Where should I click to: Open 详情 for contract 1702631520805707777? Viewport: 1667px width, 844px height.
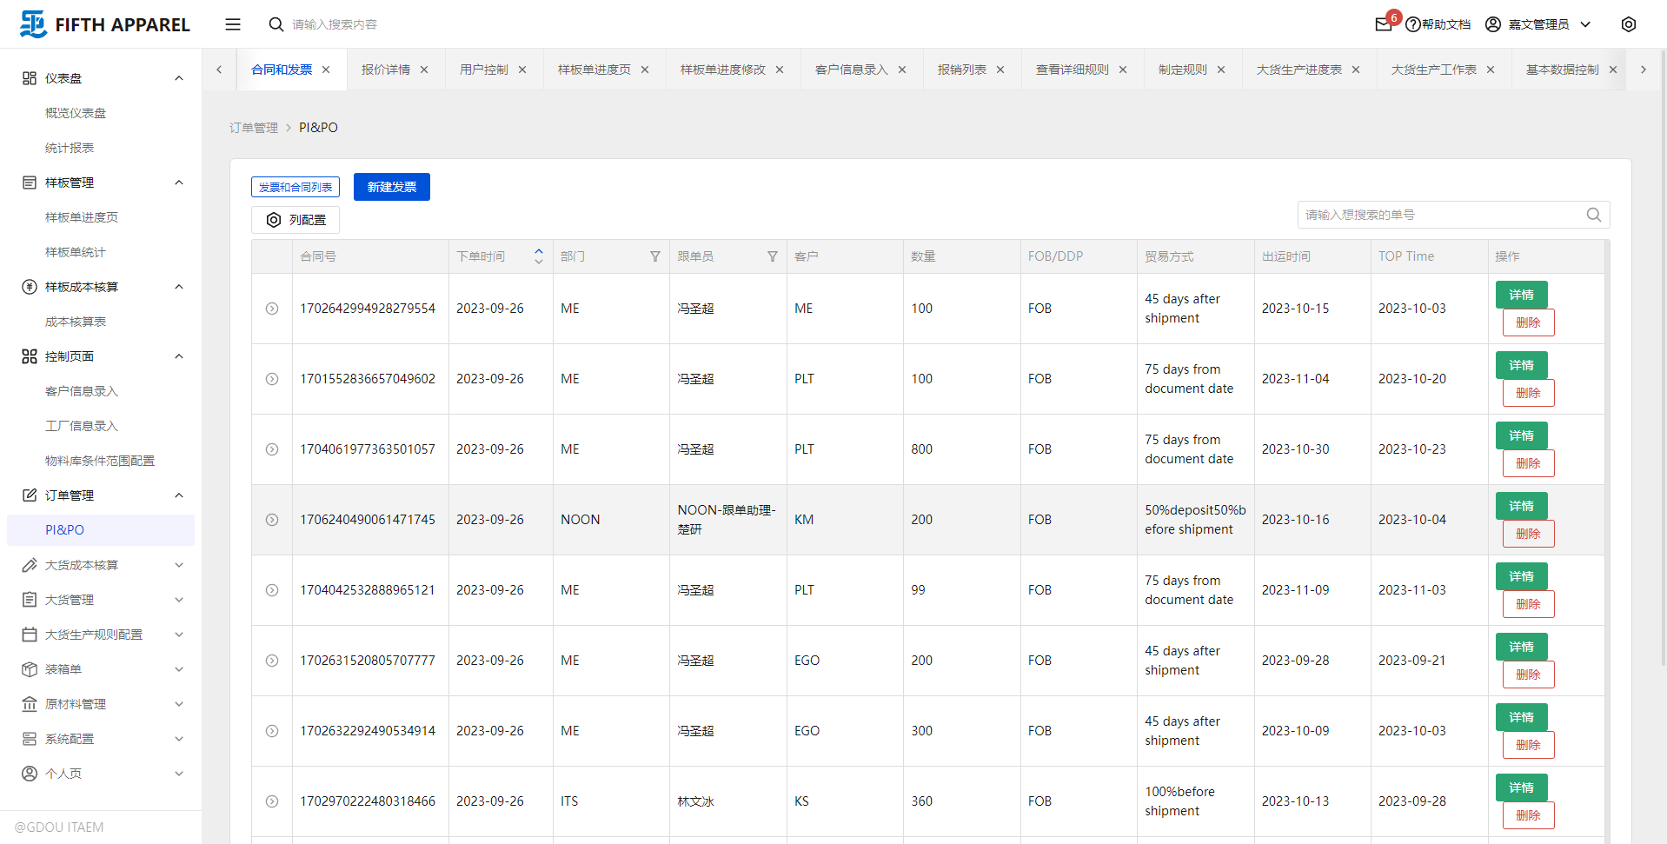pyautogui.click(x=1522, y=647)
